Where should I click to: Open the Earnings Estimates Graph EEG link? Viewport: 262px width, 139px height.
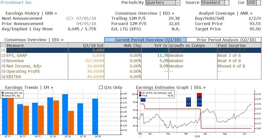(x=171, y=87)
